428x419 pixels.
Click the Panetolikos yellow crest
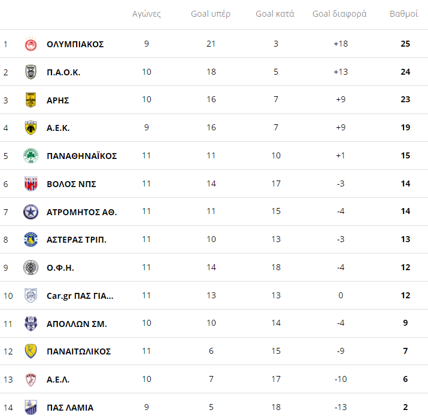tap(31, 351)
